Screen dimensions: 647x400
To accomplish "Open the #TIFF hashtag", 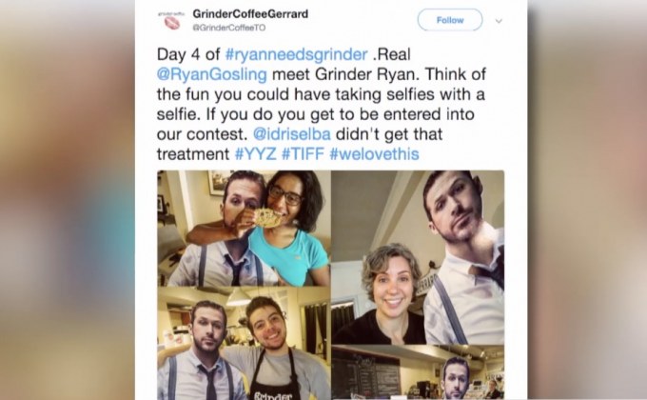I will point(303,154).
